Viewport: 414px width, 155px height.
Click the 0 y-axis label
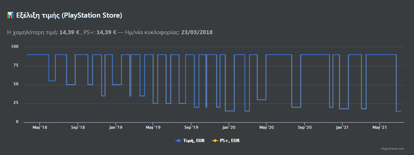[17, 122]
